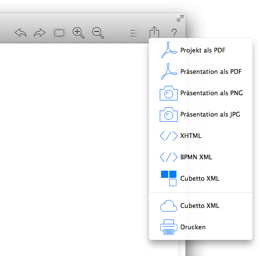Image resolution: width=259 pixels, height=256 pixels.
Task: Click the cloud Cubetto XML icon
Action: [169, 206]
